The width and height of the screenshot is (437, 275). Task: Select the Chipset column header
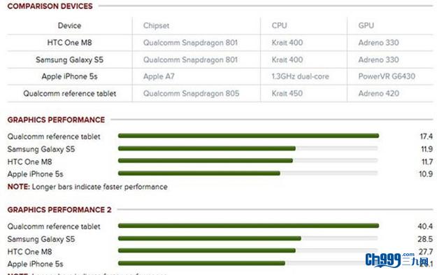[156, 26]
